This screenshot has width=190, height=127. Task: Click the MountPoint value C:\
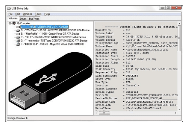pyautogui.click(x=128, y=30)
